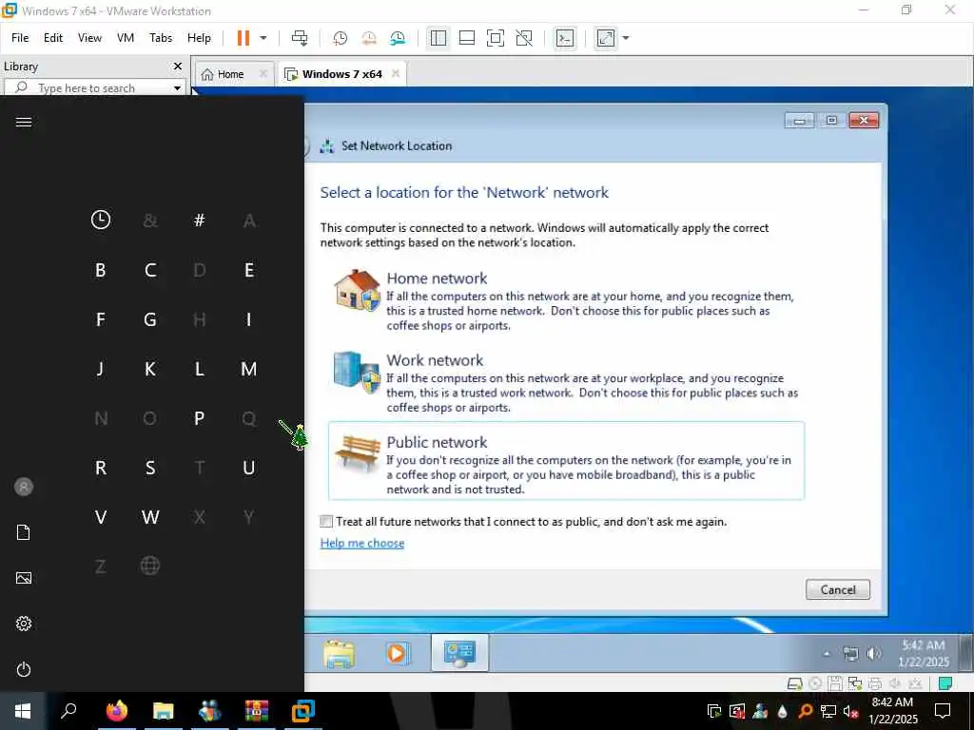This screenshot has height=730, width=974.
Task: Click the Power icon in Start menu
Action: pyautogui.click(x=24, y=669)
